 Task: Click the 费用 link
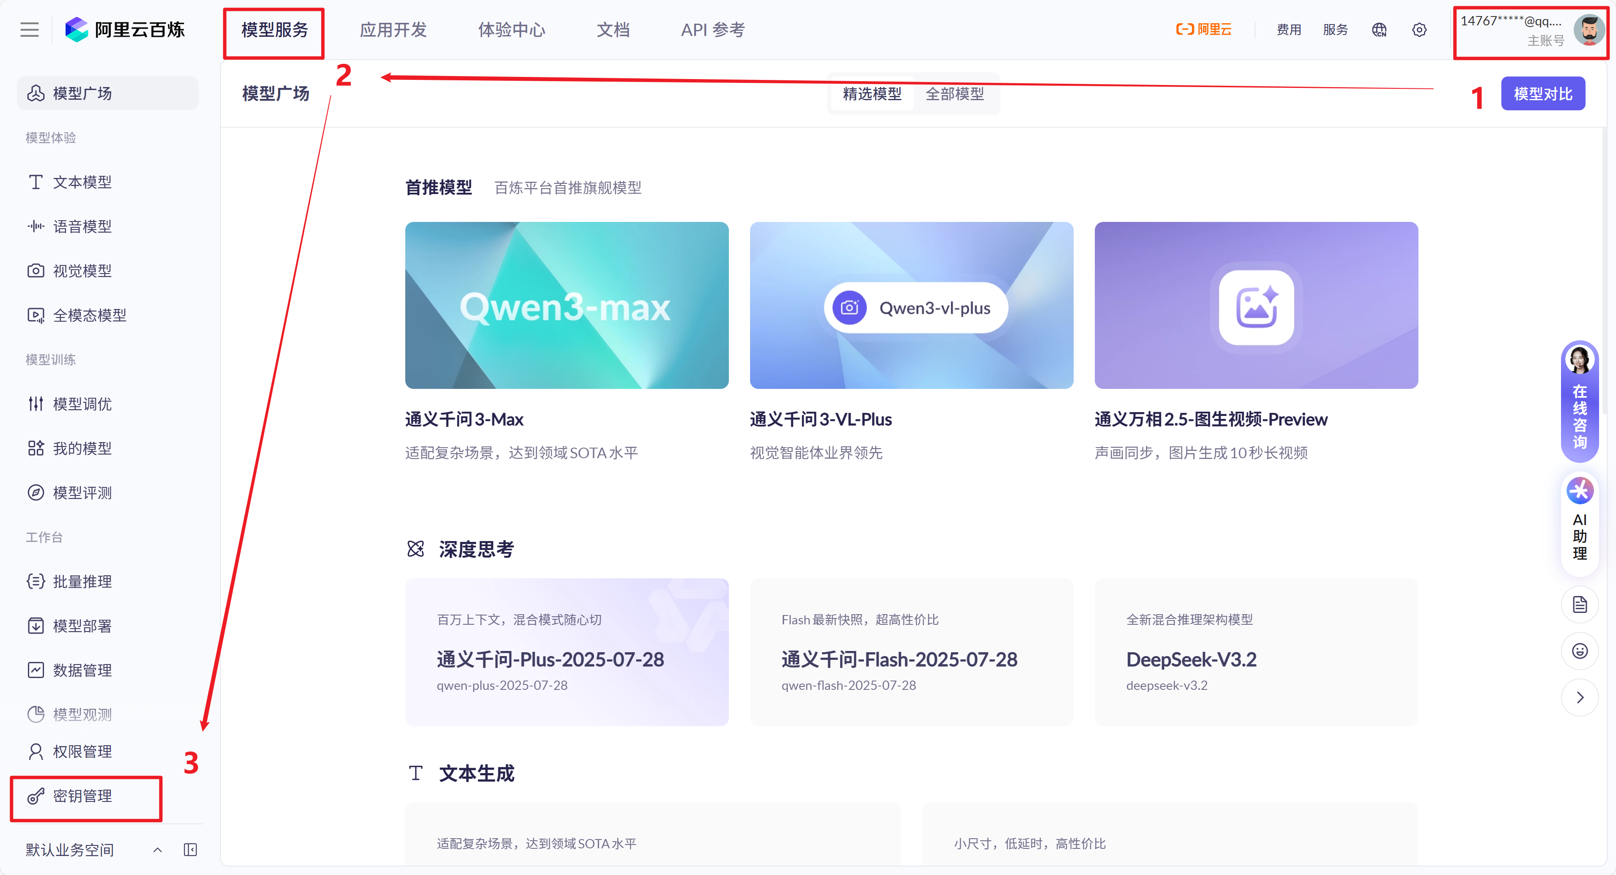tap(1289, 30)
